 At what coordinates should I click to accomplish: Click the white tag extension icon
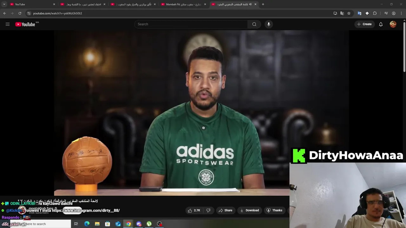[367, 13]
